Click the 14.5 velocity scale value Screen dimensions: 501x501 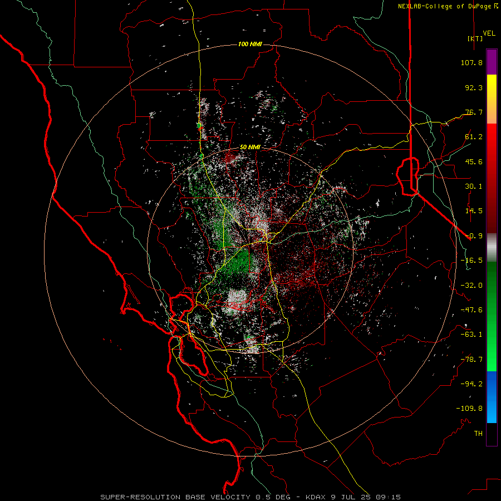coord(474,211)
